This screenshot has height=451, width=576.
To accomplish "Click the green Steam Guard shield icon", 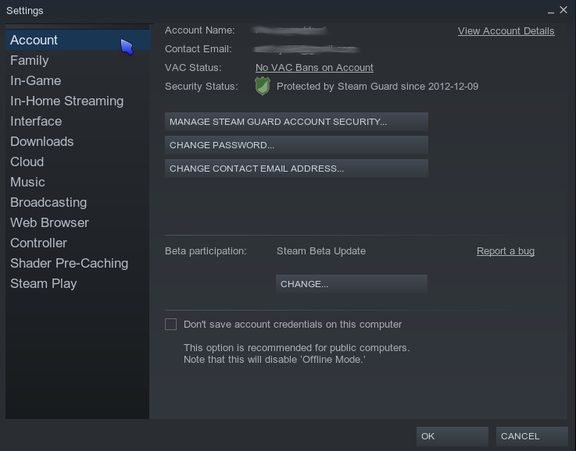I will point(263,86).
